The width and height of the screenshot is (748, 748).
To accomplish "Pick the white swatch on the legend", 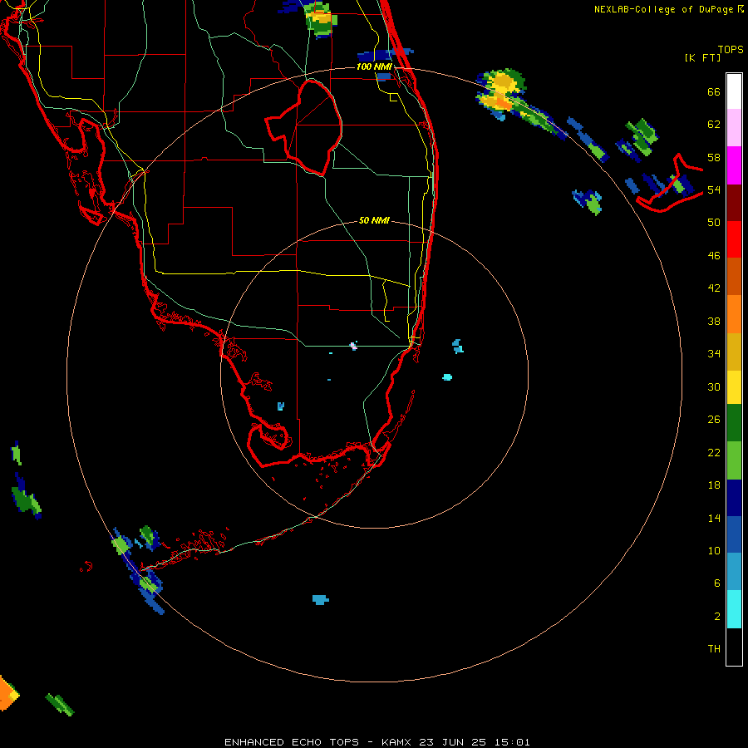I will coord(734,91).
